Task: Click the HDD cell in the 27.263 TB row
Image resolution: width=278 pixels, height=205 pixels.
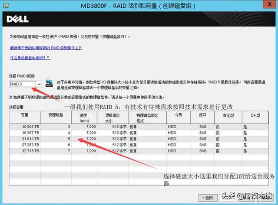Action: pyautogui.click(x=172, y=145)
